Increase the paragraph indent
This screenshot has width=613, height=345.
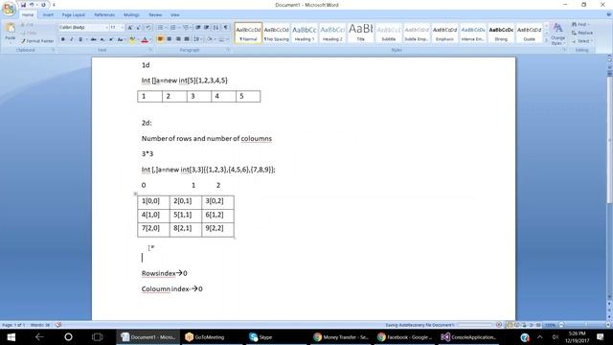tap(207, 28)
